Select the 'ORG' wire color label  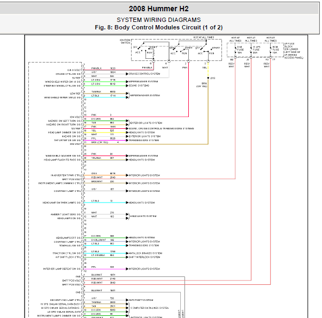click(94, 174)
